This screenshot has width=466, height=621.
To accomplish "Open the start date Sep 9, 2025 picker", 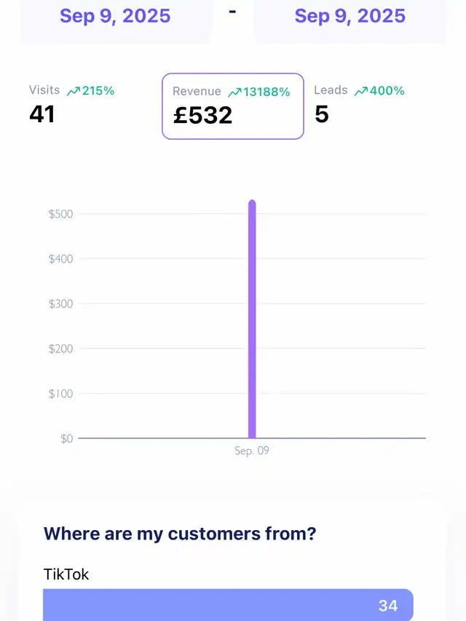I will [115, 16].
